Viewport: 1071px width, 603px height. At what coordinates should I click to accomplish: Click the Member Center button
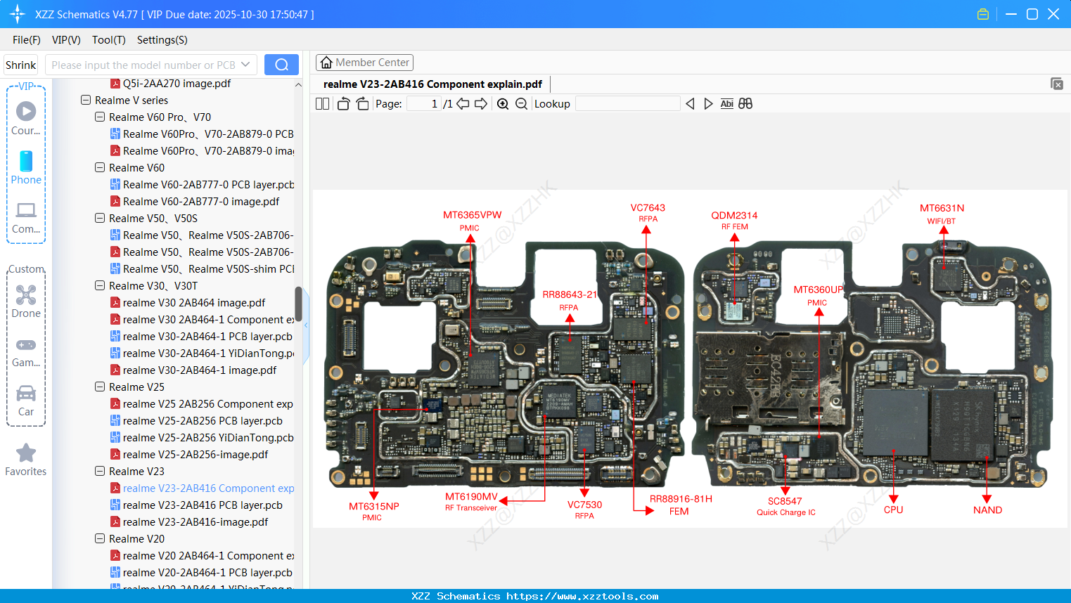tap(364, 63)
